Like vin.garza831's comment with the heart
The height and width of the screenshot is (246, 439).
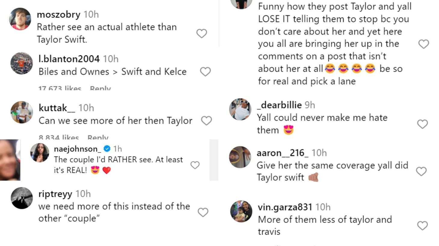click(x=422, y=226)
